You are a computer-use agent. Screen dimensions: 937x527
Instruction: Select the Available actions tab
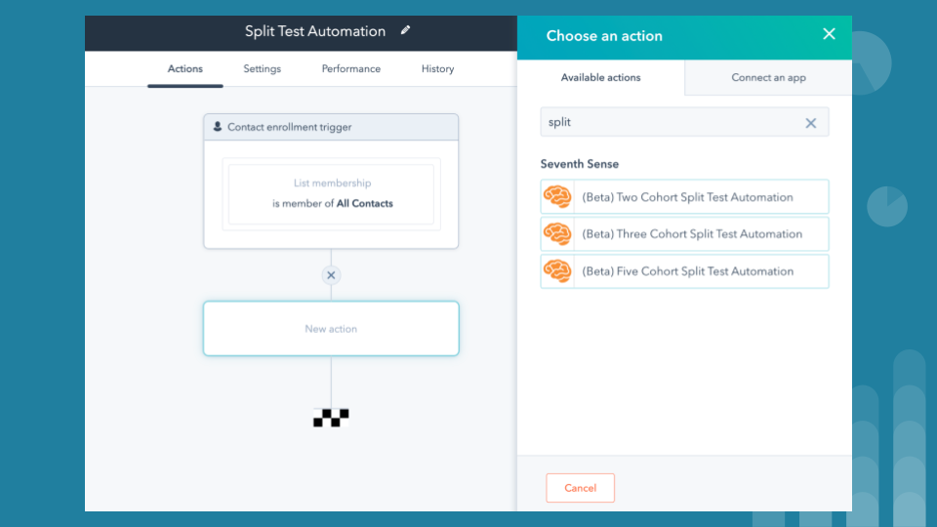[600, 78]
